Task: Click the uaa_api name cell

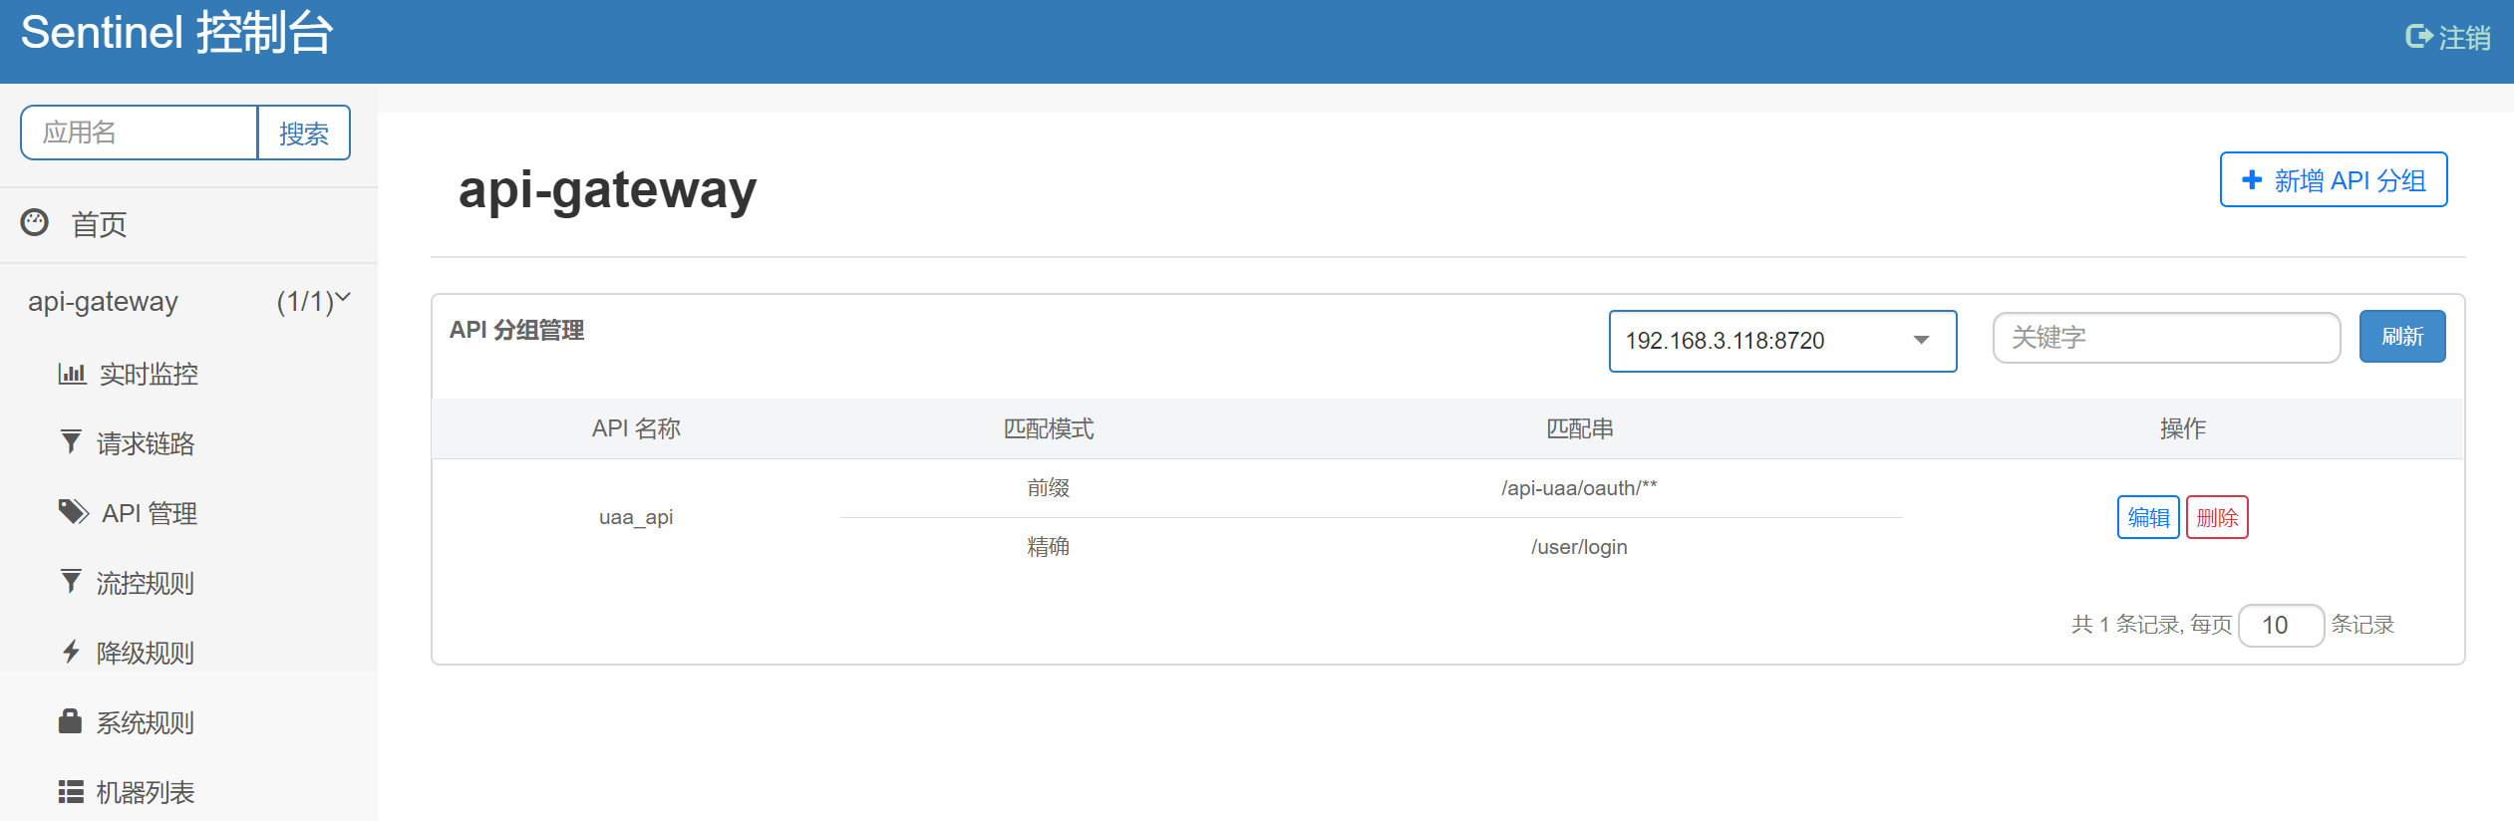Action: click(636, 517)
